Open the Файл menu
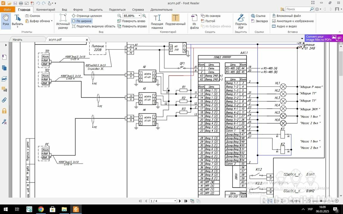Image resolution: width=343 pixels, height=214 pixels. 7,10
